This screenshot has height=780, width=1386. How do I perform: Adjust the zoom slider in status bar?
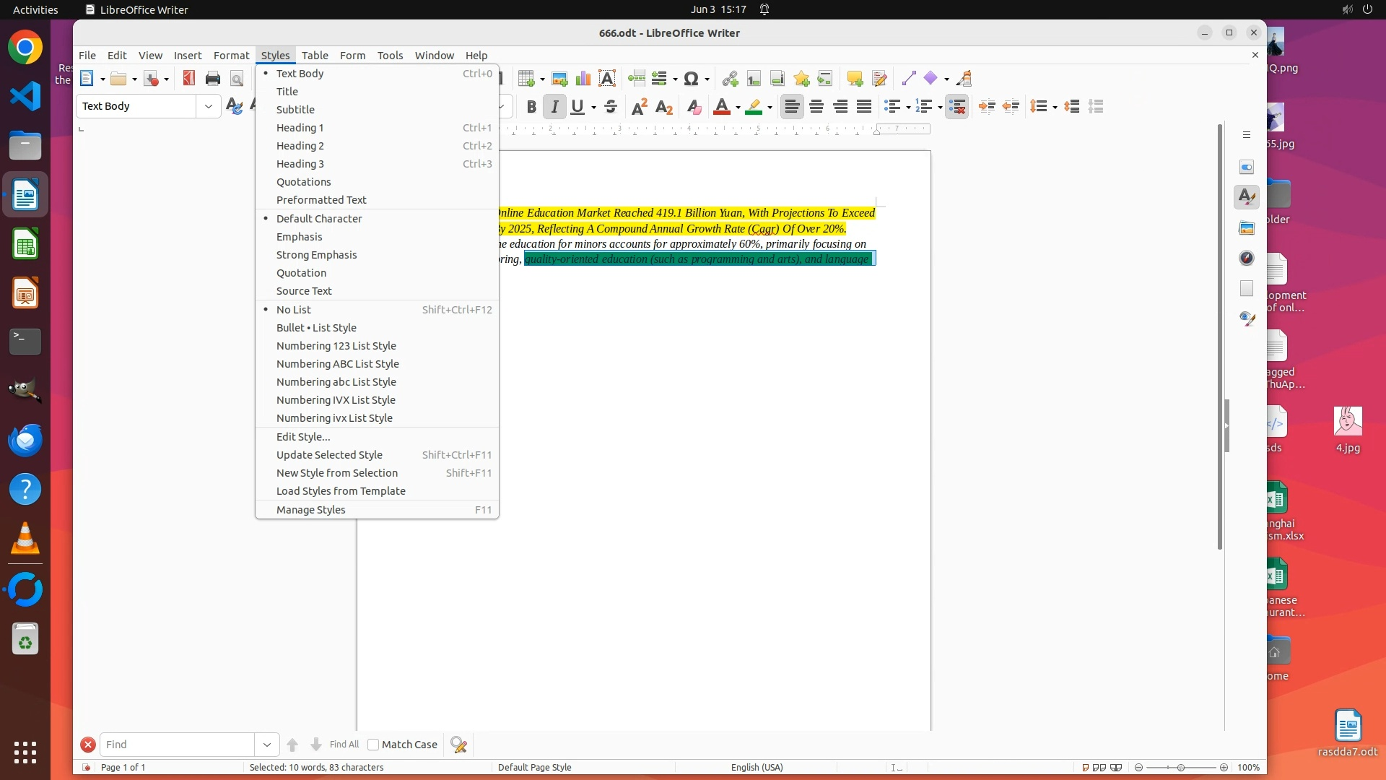[1181, 768]
